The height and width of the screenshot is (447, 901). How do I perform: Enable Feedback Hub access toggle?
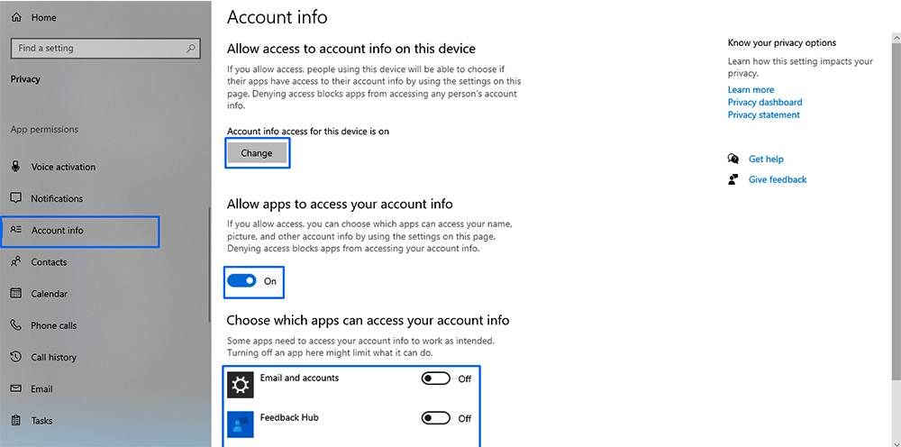pyautogui.click(x=435, y=418)
